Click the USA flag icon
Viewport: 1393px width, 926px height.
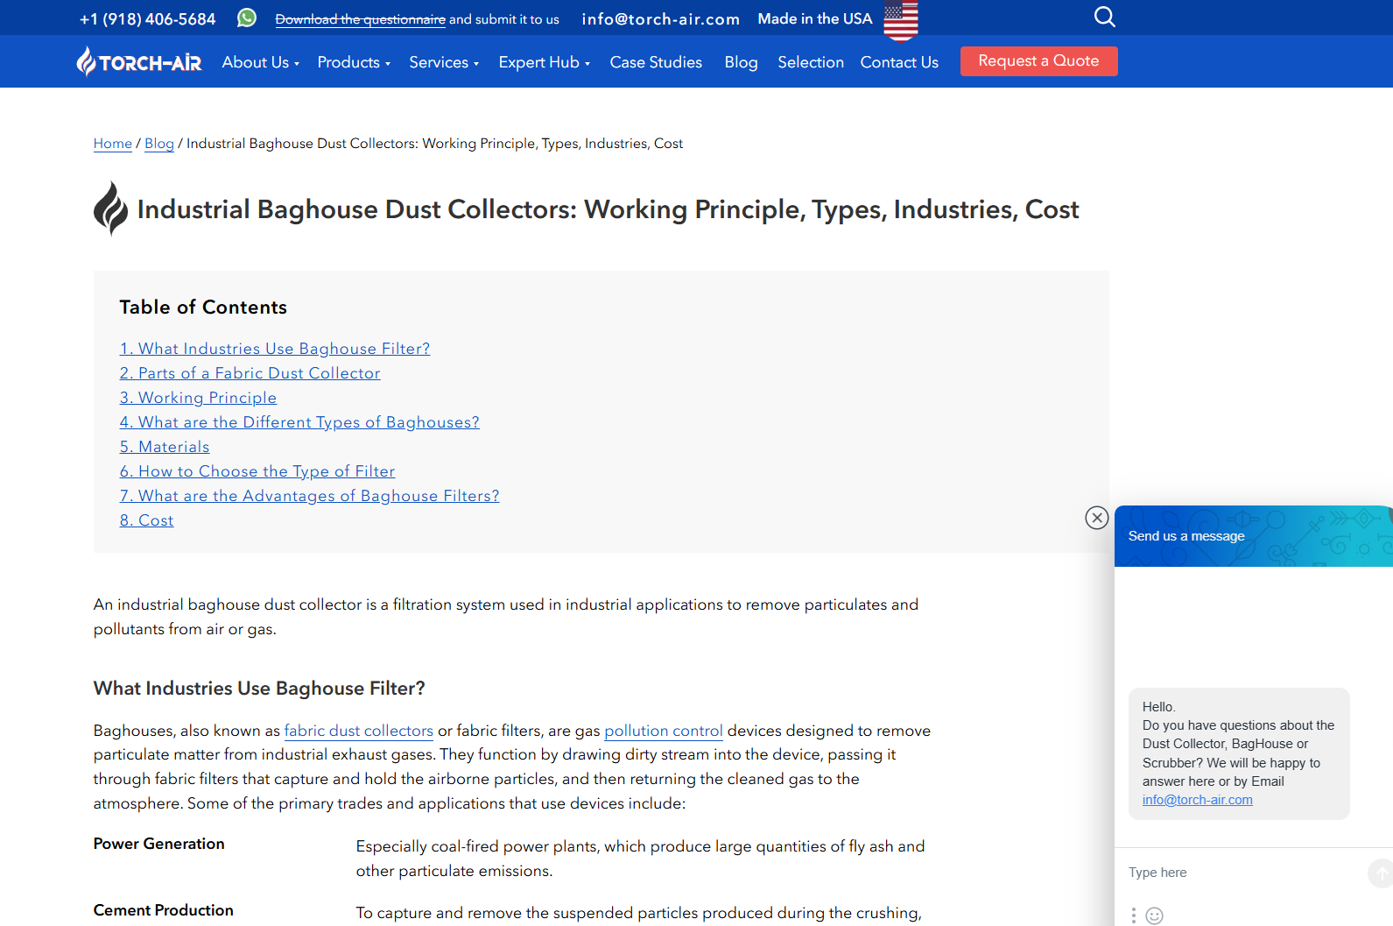pos(900,20)
